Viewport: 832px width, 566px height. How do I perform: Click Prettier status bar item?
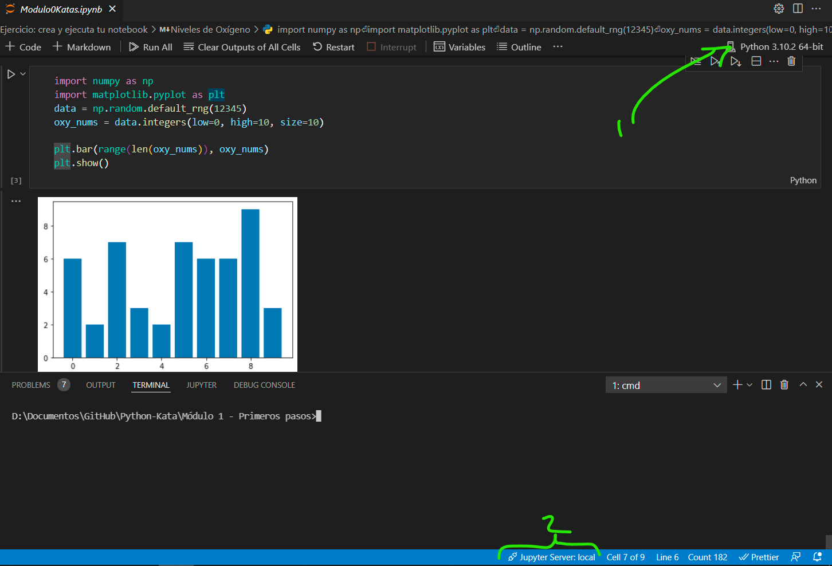[759, 557]
